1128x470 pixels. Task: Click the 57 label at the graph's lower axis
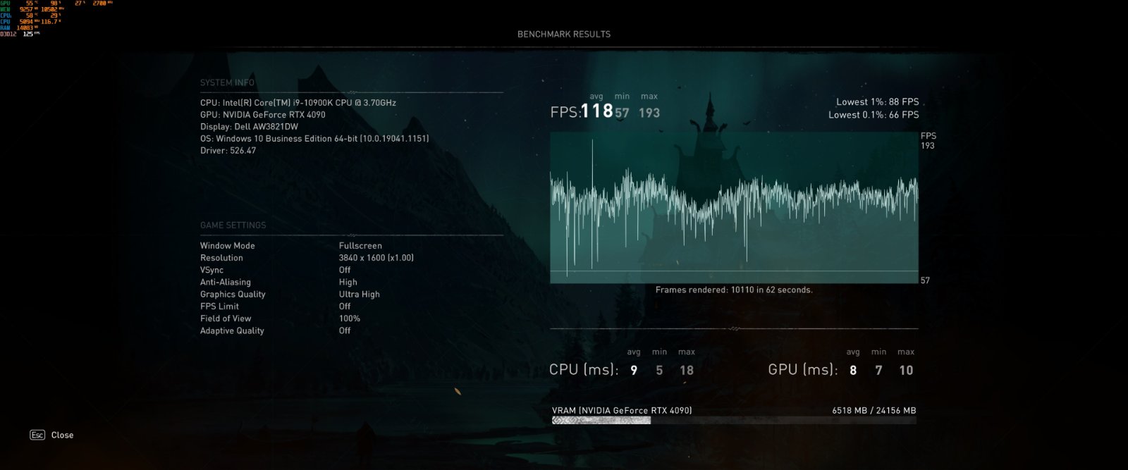click(x=925, y=280)
